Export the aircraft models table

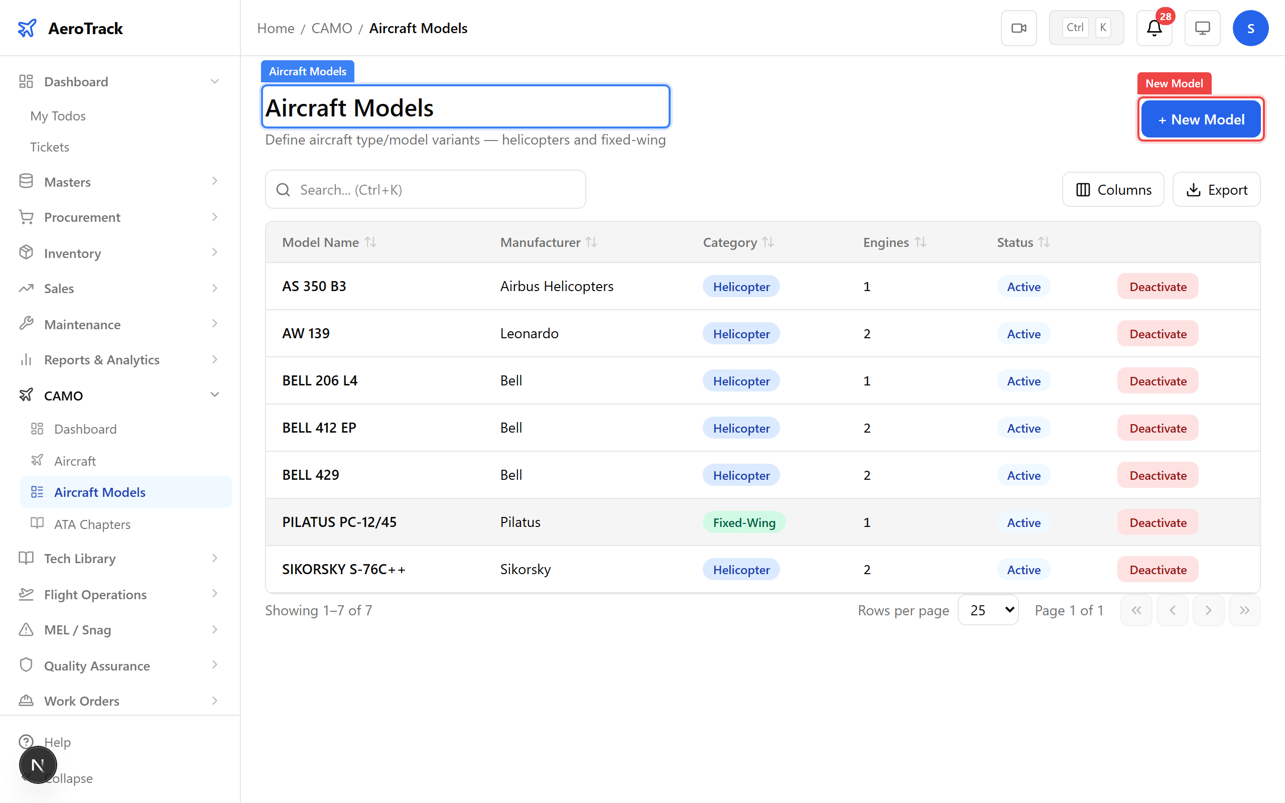coord(1216,190)
